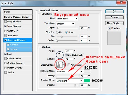Uncheck the Inner Shadow checkbox
128x95 pixels.
click(5, 26)
